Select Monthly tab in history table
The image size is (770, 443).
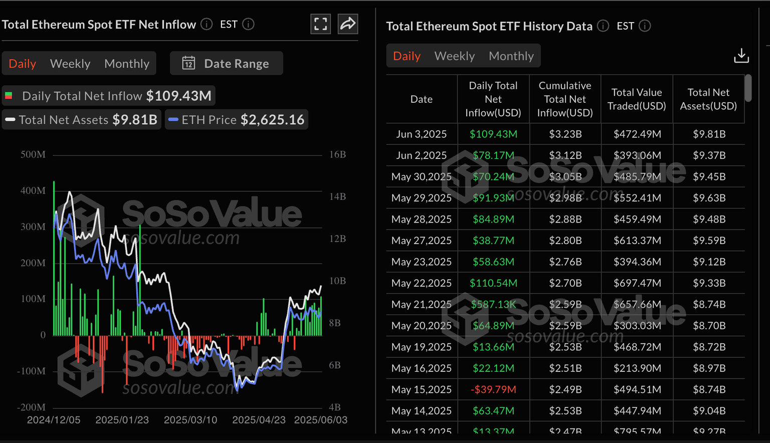point(511,56)
